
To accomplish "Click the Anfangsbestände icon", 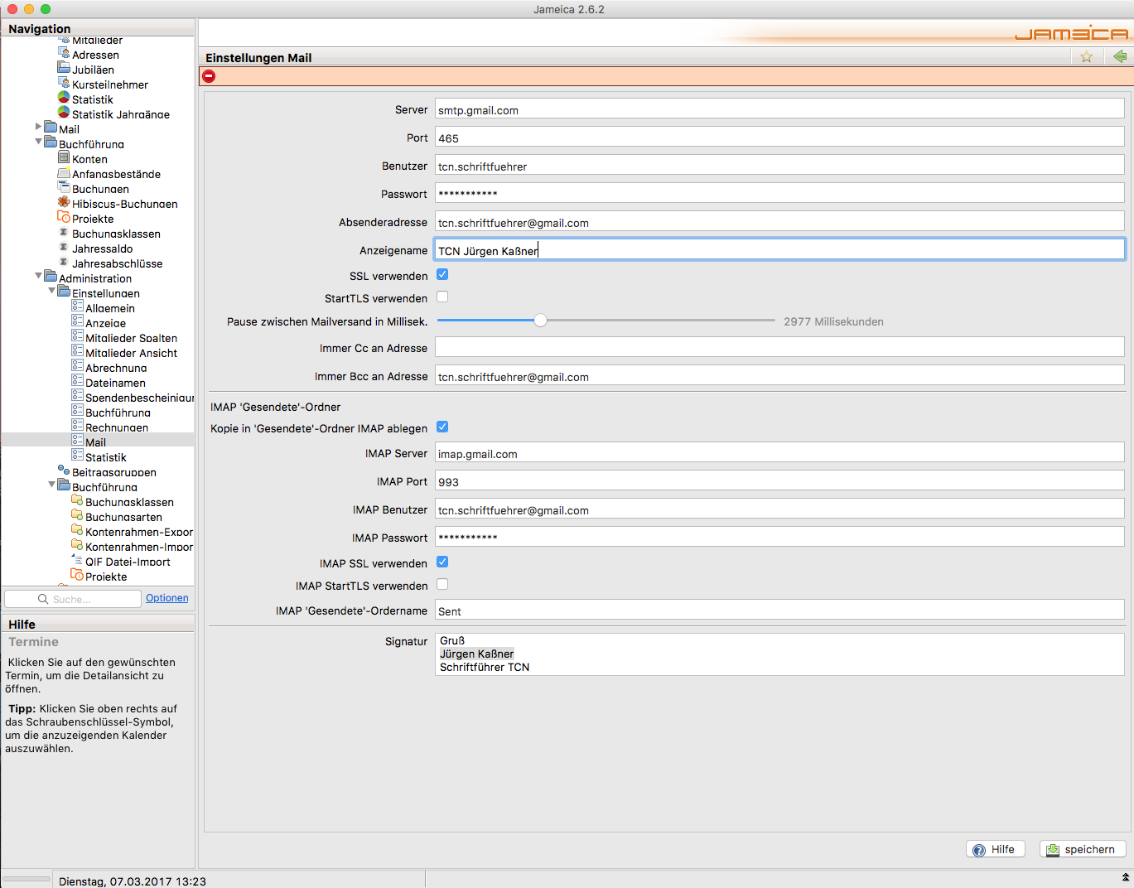I will 64,172.
